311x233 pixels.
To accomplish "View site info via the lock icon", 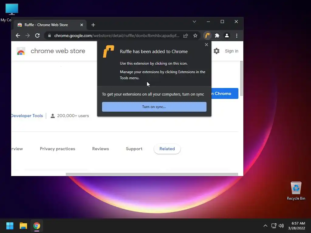I will pos(50,36).
